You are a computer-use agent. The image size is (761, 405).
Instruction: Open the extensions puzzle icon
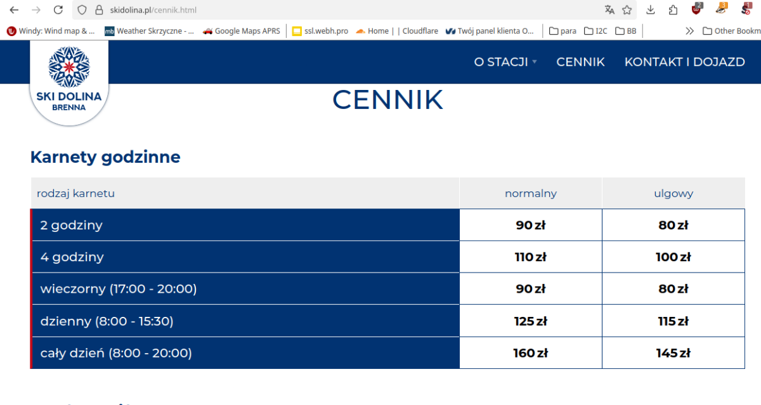673,10
